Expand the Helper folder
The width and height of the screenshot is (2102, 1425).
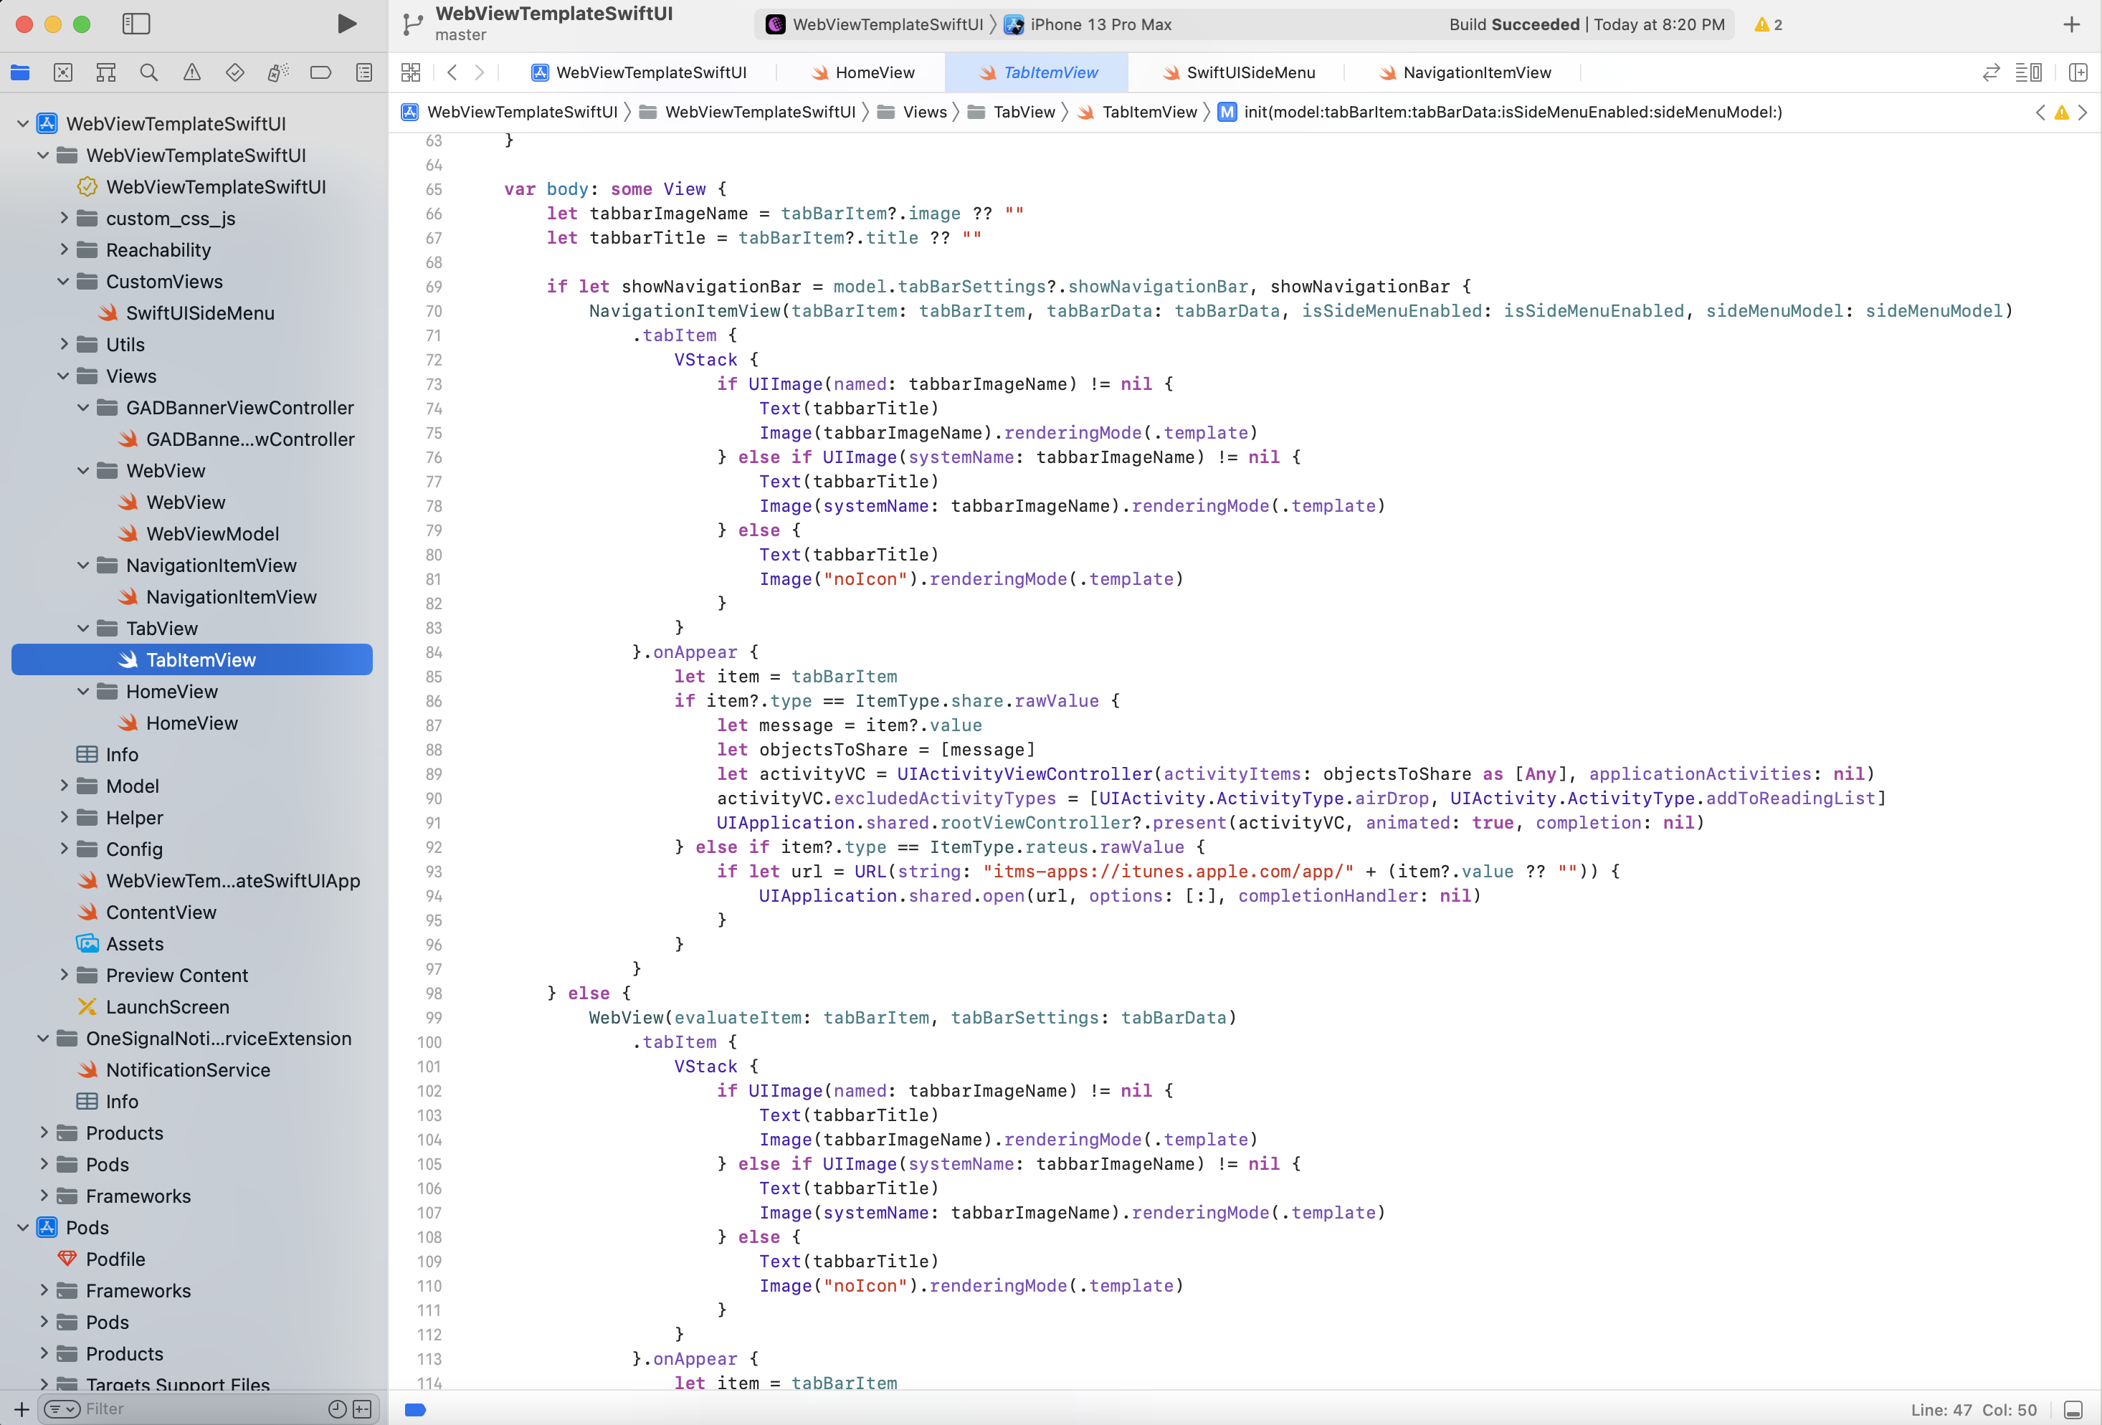63,817
